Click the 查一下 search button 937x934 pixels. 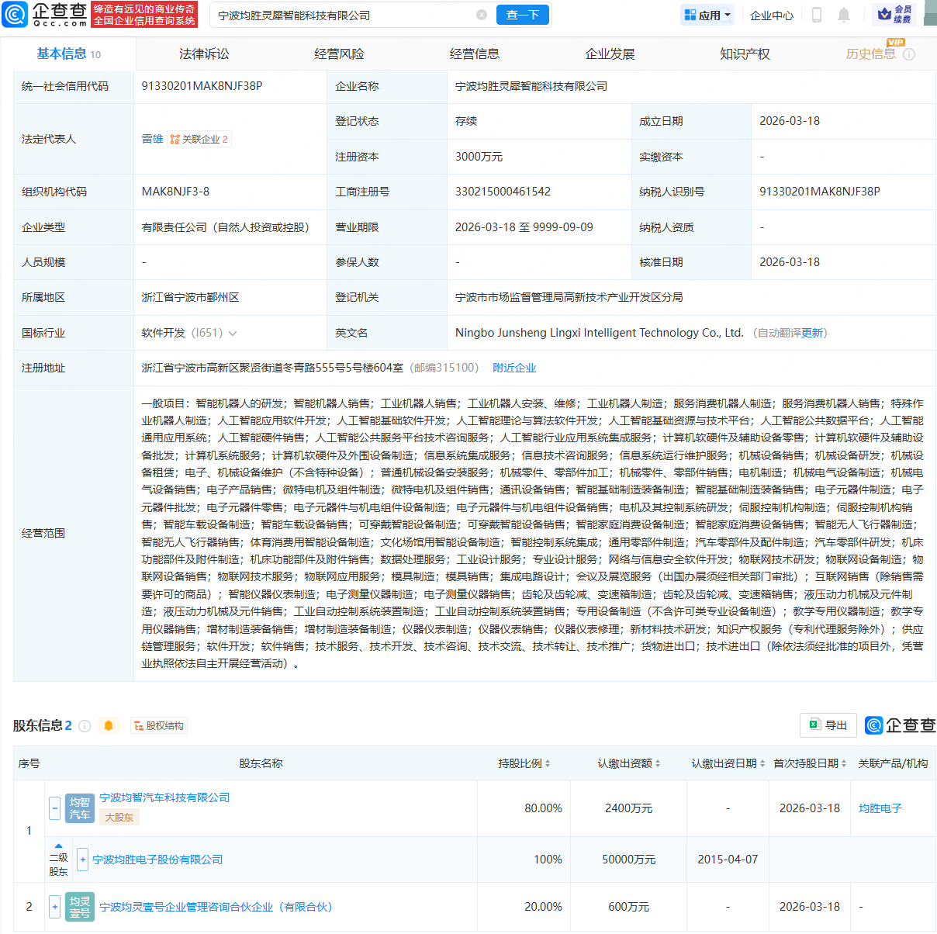pos(522,15)
